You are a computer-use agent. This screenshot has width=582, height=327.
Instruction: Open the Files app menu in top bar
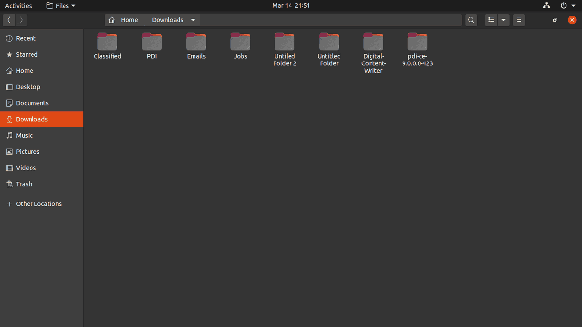pyautogui.click(x=61, y=6)
